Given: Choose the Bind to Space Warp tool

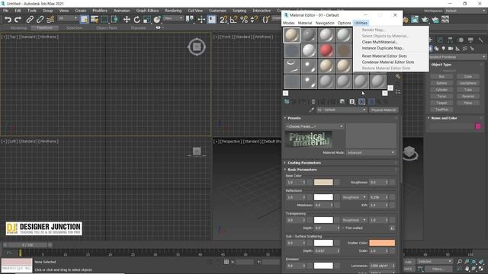Looking at the screenshot, I should pyautogui.click(x=50, y=20).
